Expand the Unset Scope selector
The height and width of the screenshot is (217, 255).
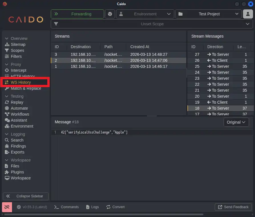(151, 24)
